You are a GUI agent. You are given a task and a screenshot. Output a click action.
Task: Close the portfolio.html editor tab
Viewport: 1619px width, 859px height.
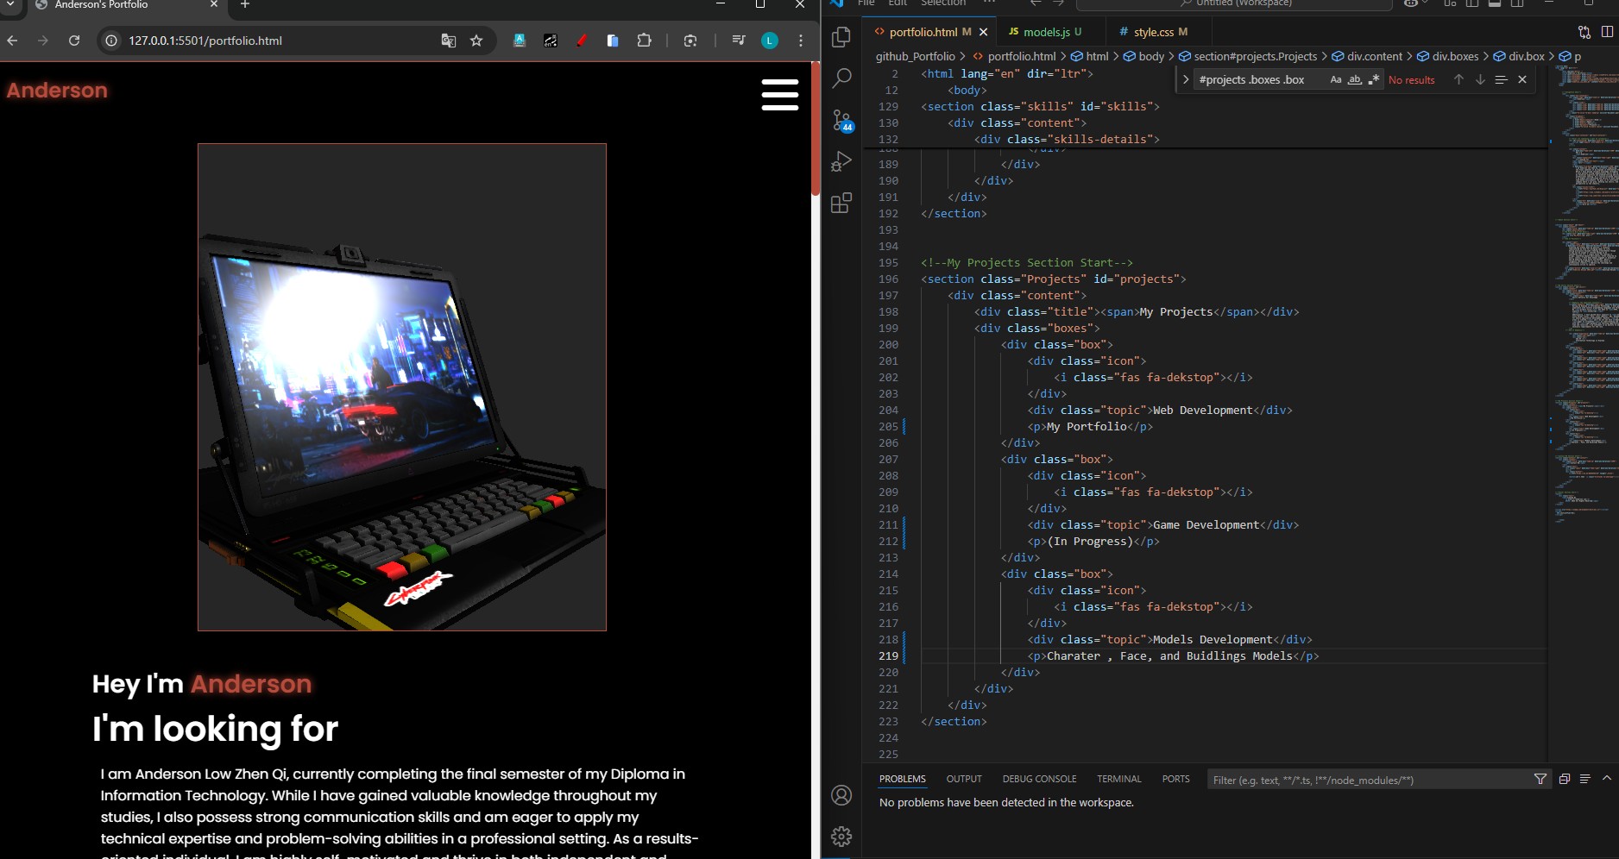tap(983, 32)
